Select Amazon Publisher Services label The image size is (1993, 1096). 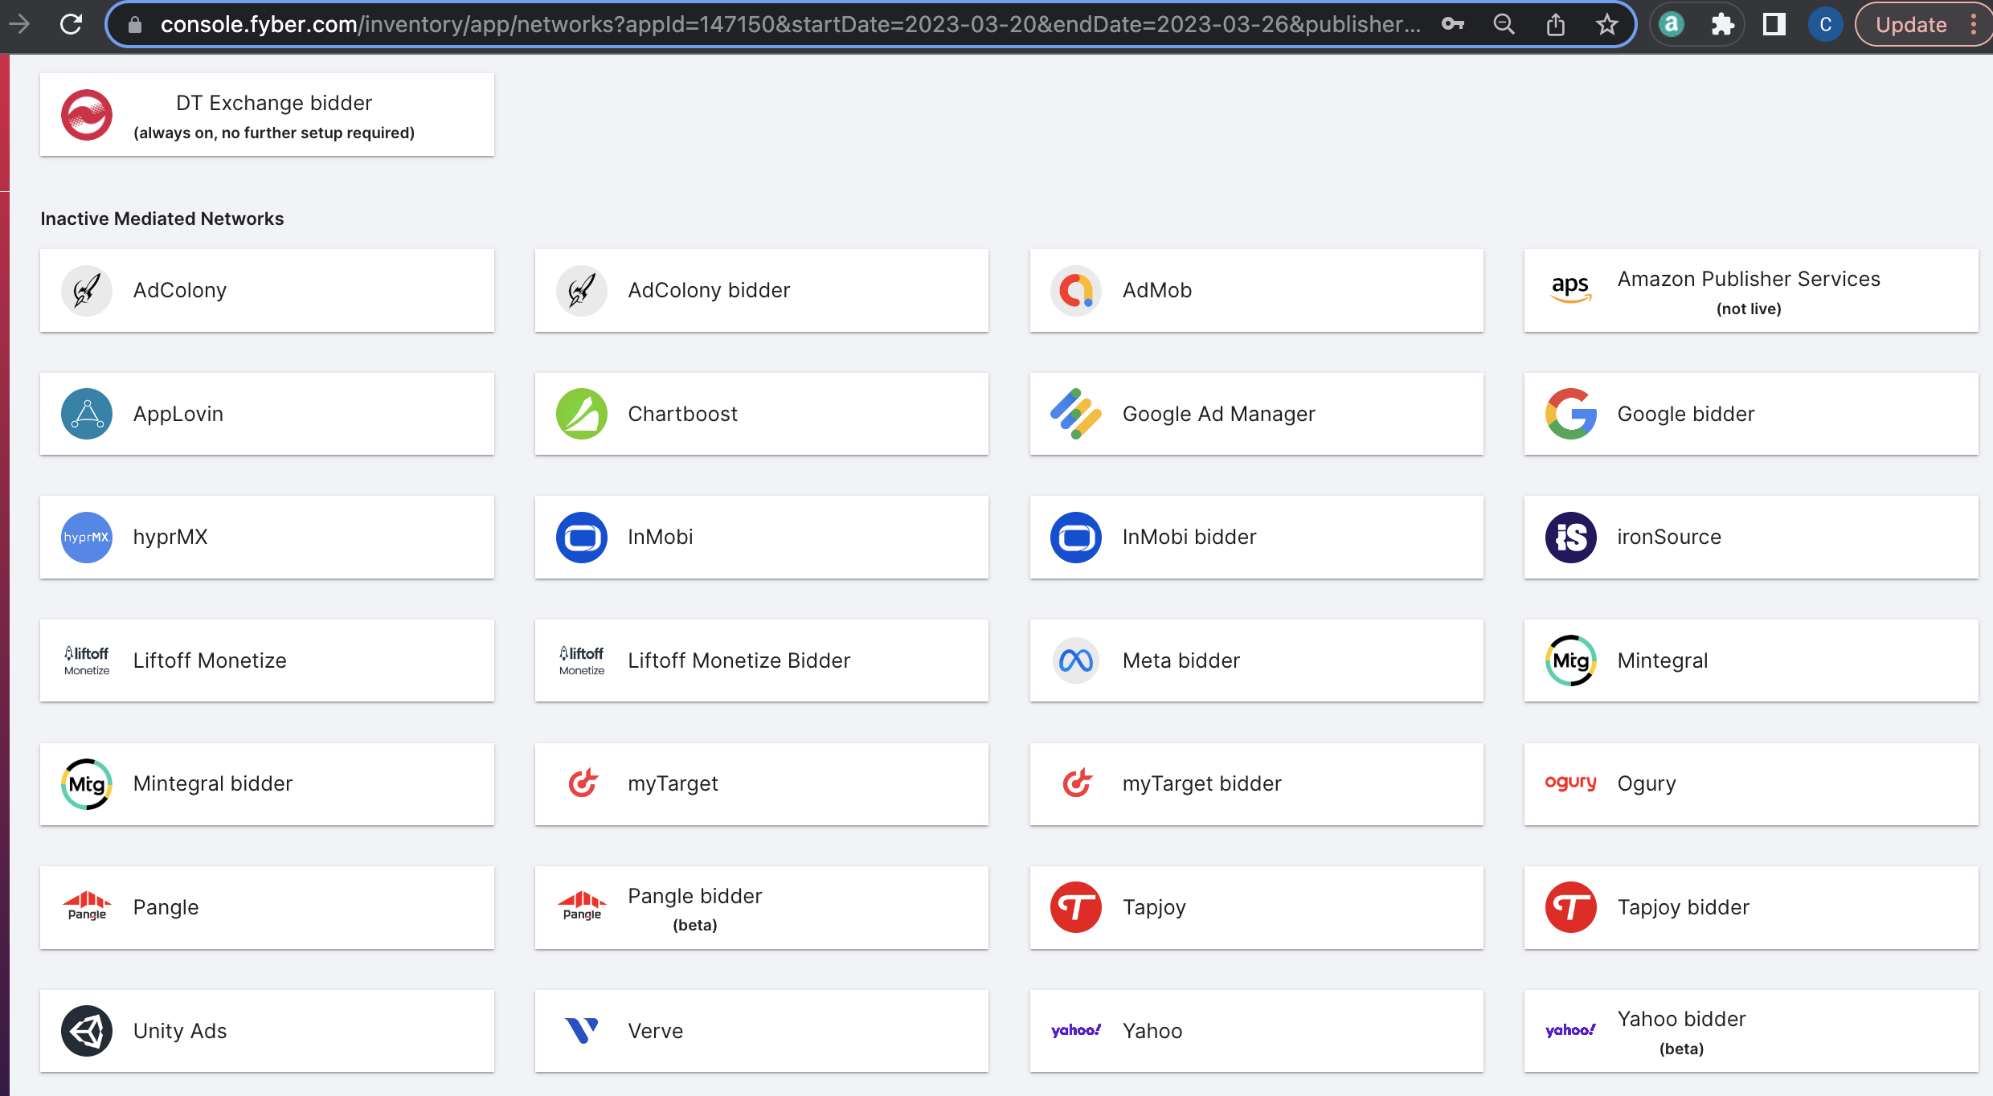coord(1749,279)
